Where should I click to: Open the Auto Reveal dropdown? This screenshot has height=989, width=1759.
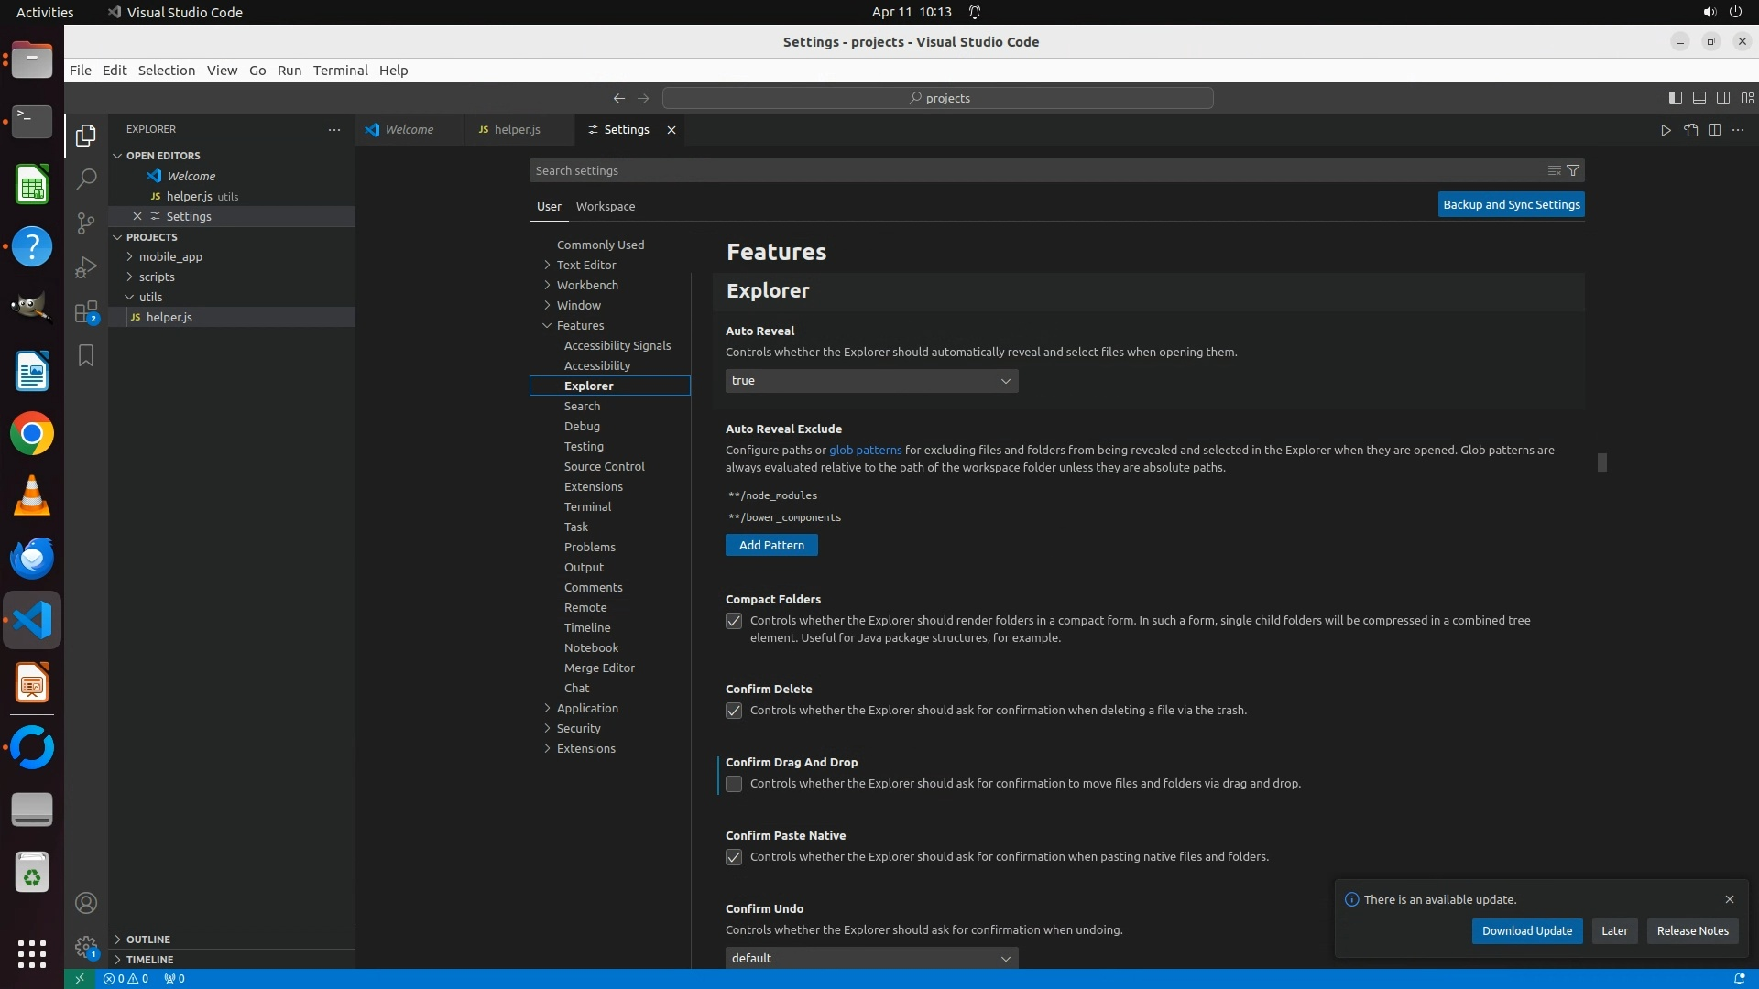pyautogui.click(x=871, y=381)
